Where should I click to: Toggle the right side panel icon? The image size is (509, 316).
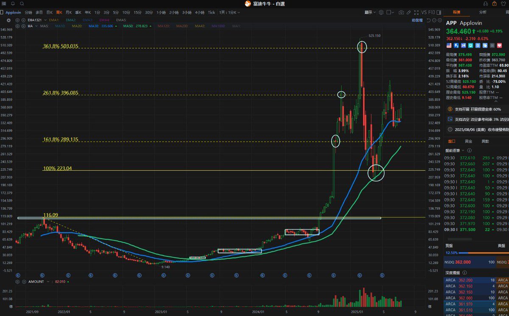click(x=439, y=12)
